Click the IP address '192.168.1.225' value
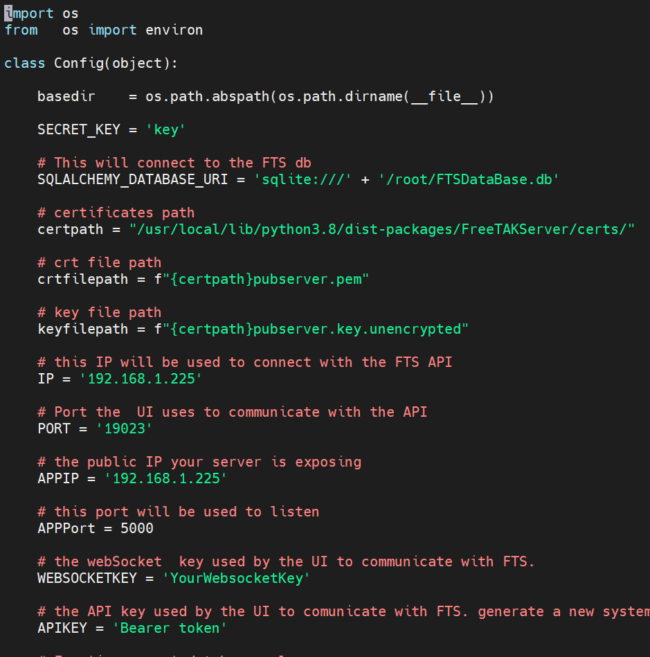The width and height of the screenshot is (650, 657). pyautogui.click(x=141, y=378)
